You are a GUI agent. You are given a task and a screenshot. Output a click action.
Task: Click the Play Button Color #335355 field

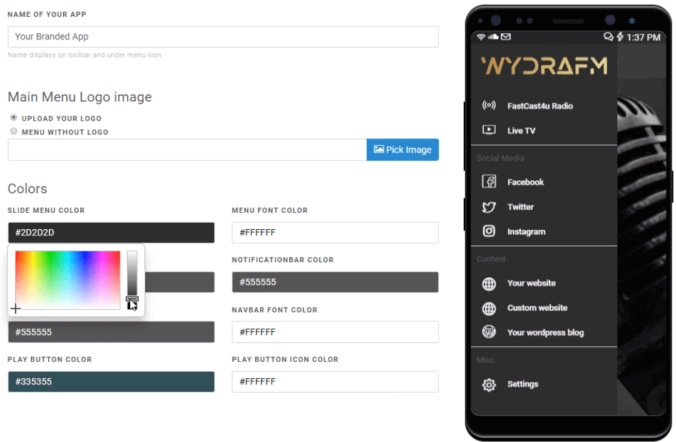click(111, 382)
